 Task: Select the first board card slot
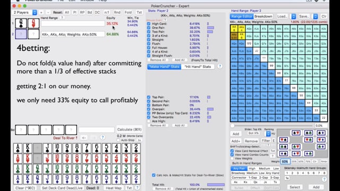tap(21, 129)
